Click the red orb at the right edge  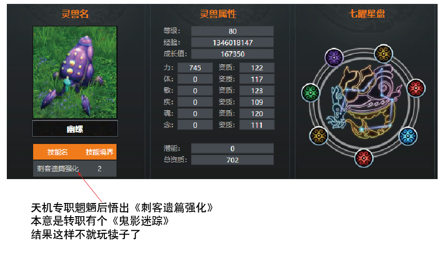click(416, 88)
